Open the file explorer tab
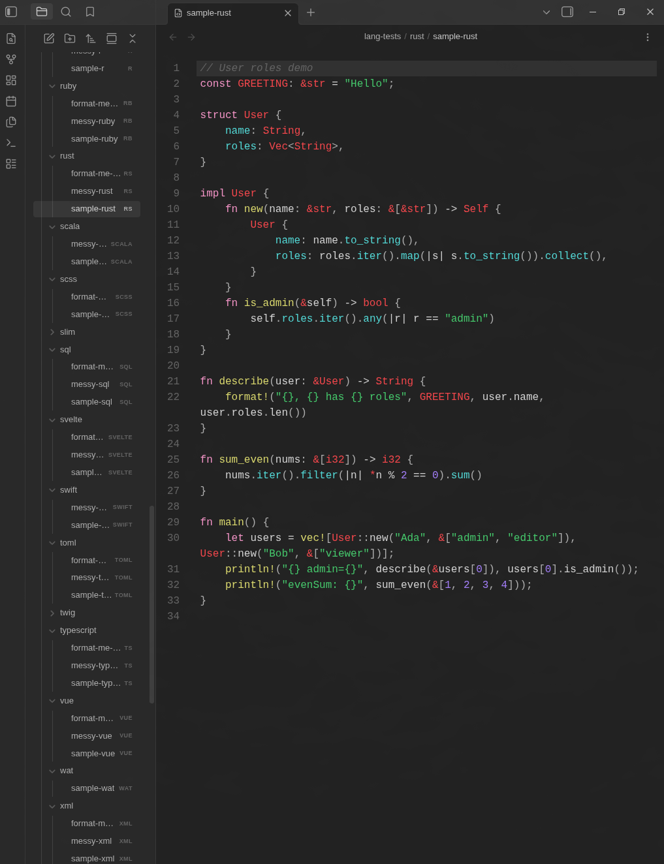This screenshot has width=664, height=864. click(x=42, y=12)
